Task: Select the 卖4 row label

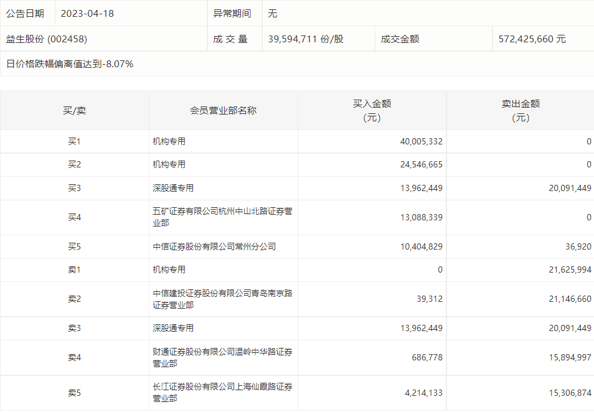Action: pos(74,357)
